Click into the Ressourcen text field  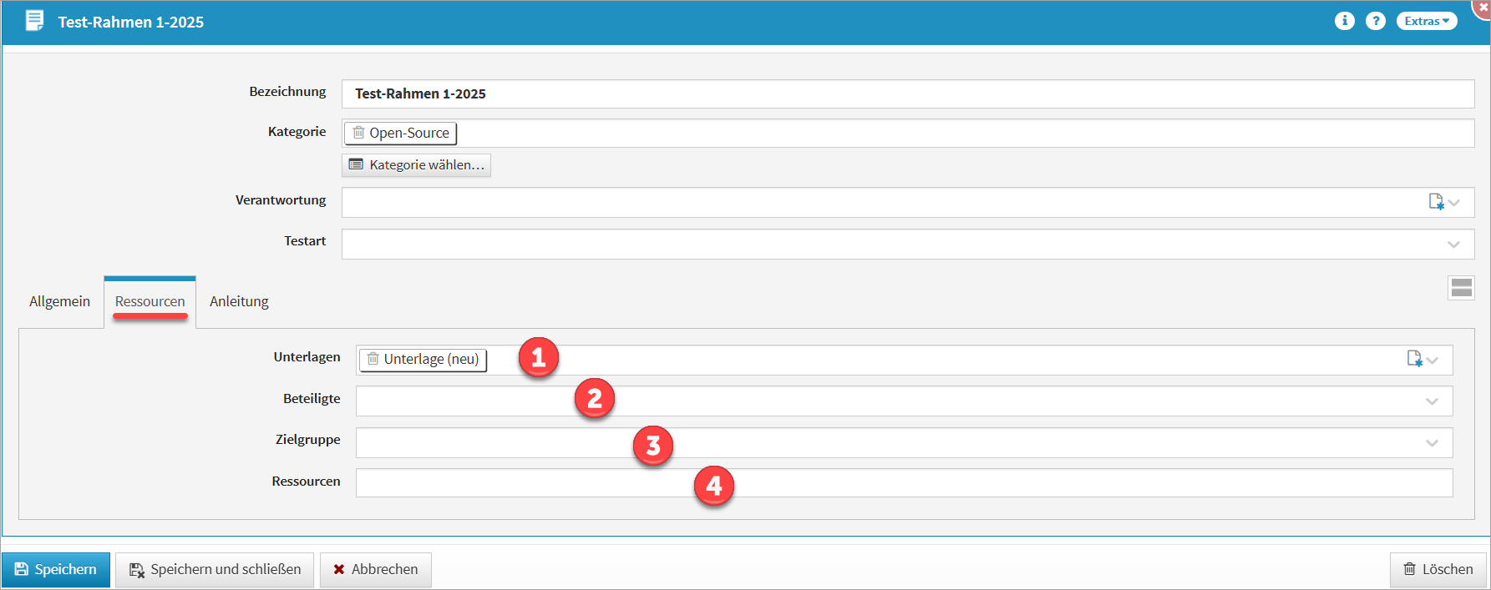[x=902, y=483]
